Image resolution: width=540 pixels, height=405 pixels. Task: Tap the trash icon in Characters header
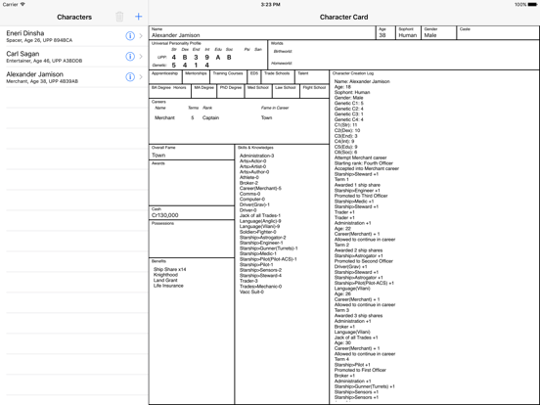(x=119, y=17)
